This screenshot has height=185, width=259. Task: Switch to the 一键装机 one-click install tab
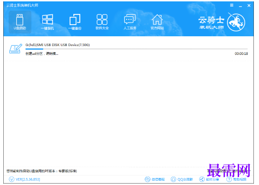pyautogui.click(x=47, y=22)
